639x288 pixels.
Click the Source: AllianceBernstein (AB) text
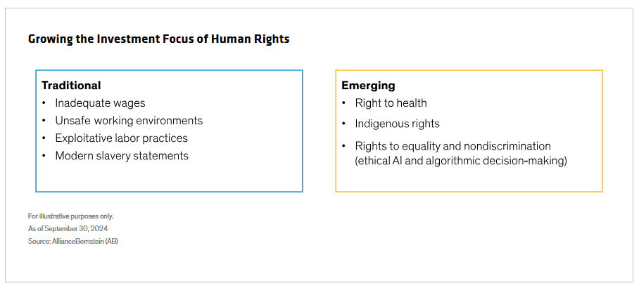(x=73, y=241)
